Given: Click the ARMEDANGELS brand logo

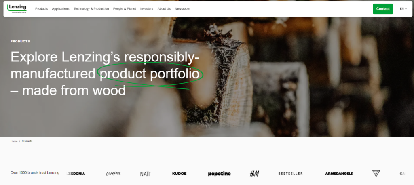Looking at the screenshot, I should pos(339,174).
